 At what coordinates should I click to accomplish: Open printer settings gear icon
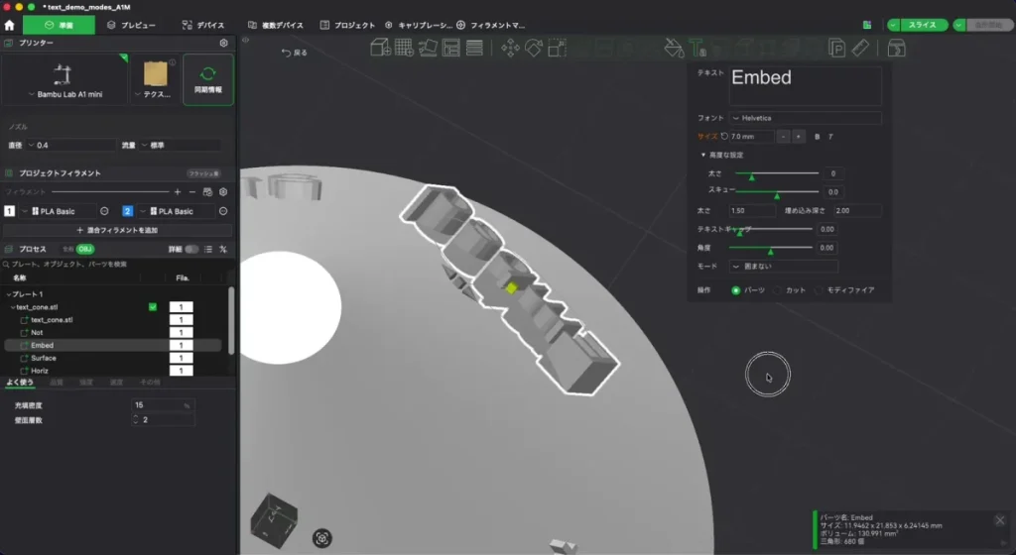(223, 43)
